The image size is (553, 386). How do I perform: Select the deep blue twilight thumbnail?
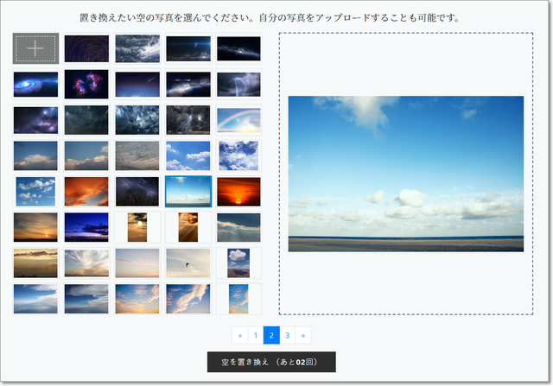click(86, 227)
